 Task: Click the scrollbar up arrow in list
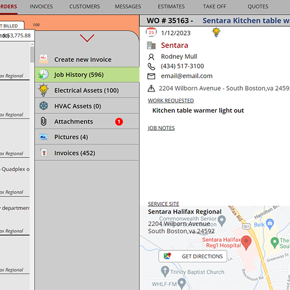[x=32, y=44]
